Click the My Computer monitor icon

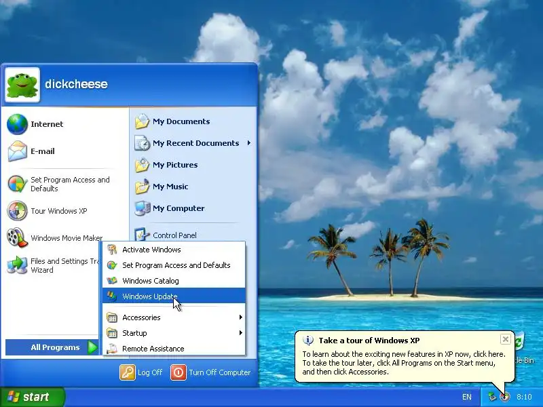coord(142,208)
